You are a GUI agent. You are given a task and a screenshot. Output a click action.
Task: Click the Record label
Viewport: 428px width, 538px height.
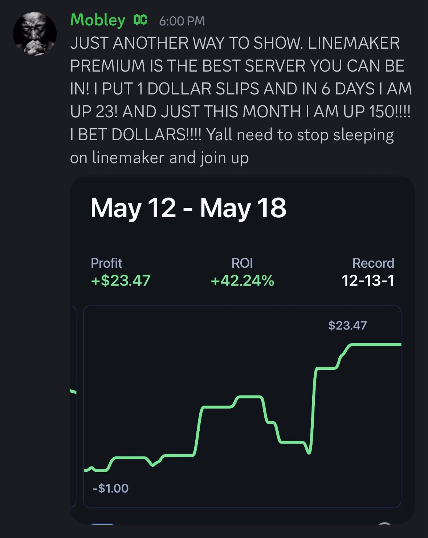[x=373, y=263]
